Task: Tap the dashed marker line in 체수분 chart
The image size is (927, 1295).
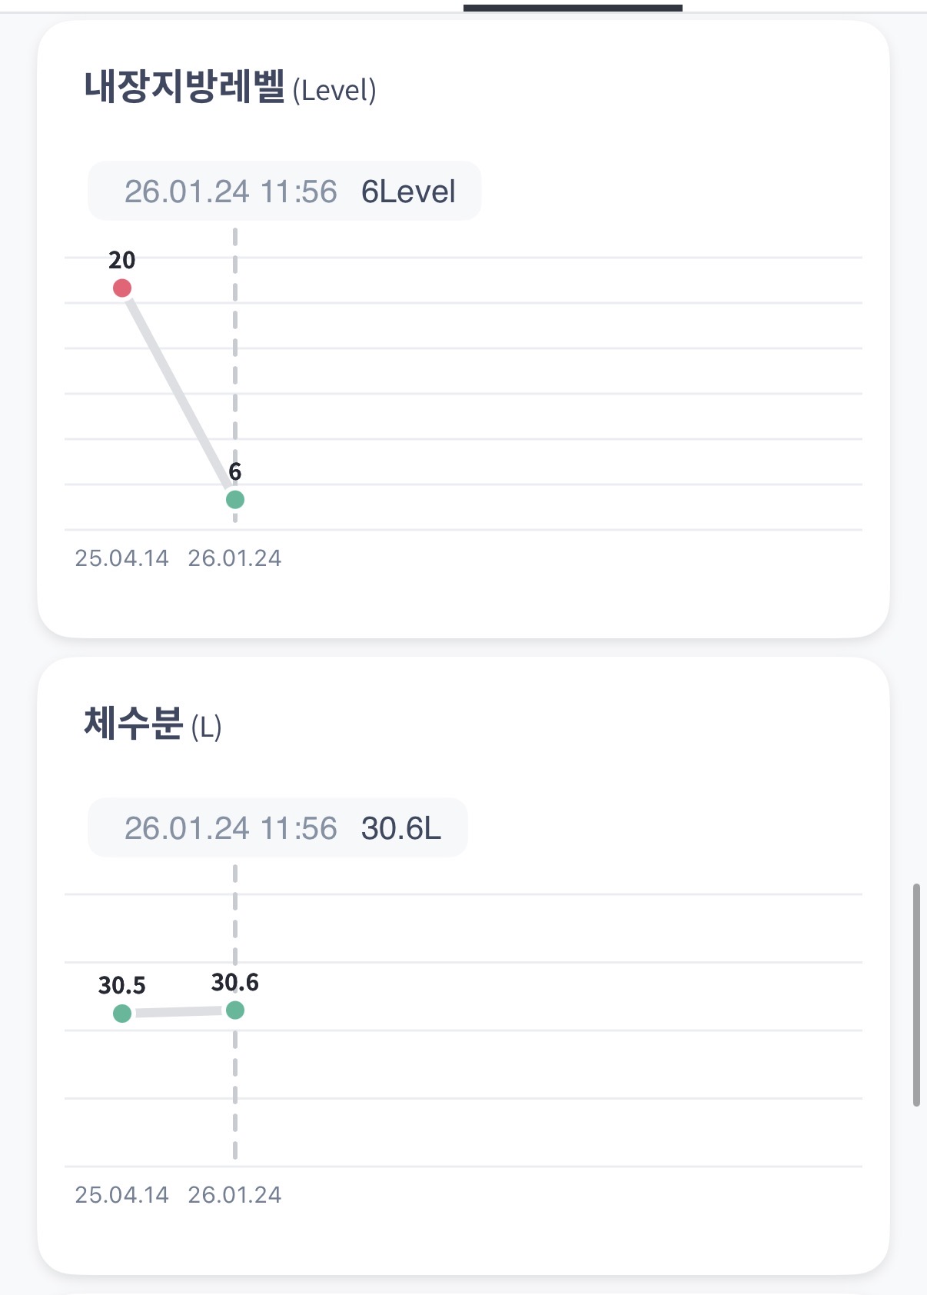Action: tap(235, 1092)
